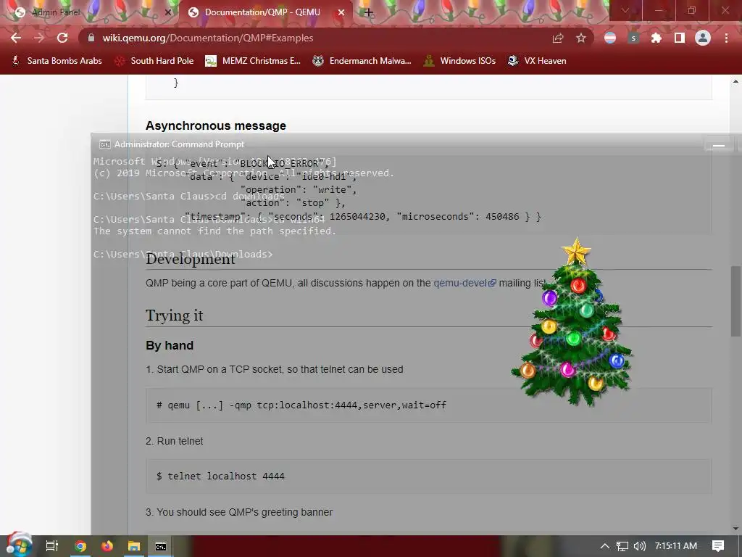The image size is (742, 557).
Task: Open the Extensions puzzle menu
Action: [656, 38]
